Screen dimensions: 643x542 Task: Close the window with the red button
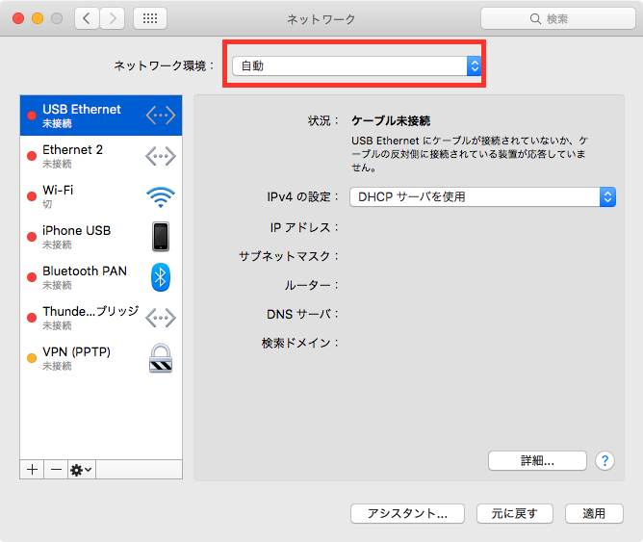coord(18,18)
